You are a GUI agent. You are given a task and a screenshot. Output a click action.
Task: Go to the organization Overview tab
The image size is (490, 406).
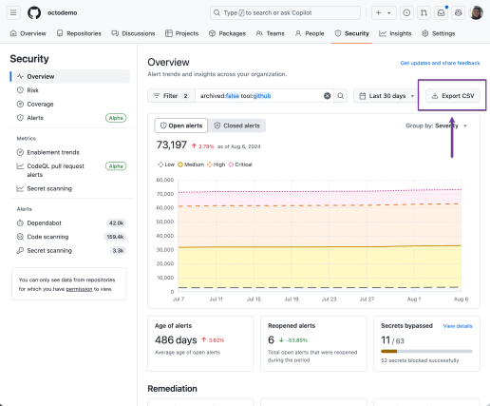click(28, 33)
